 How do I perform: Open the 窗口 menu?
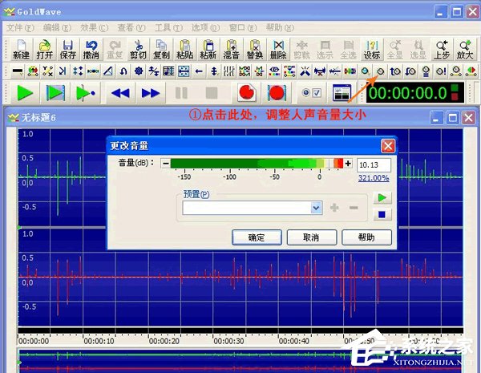point(243,28)
